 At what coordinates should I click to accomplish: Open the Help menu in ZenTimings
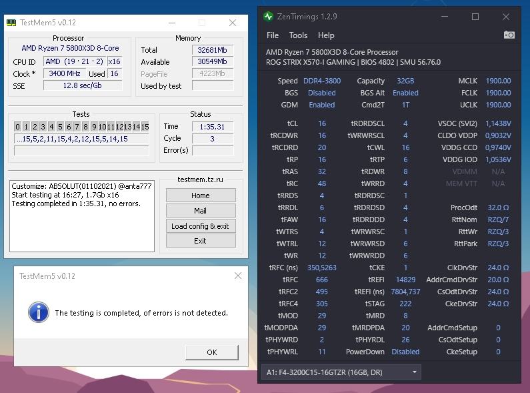click(326, 35)
